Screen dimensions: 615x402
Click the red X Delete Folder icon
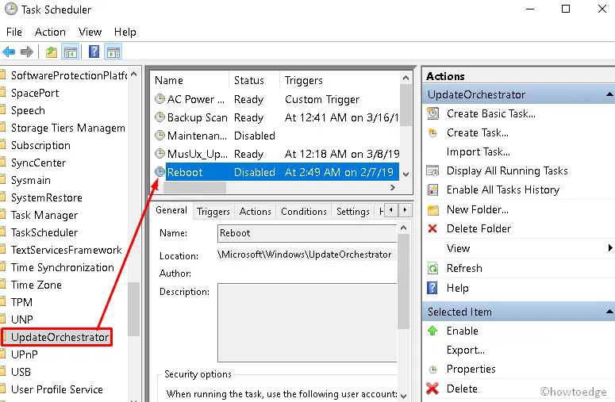(432, 228)
